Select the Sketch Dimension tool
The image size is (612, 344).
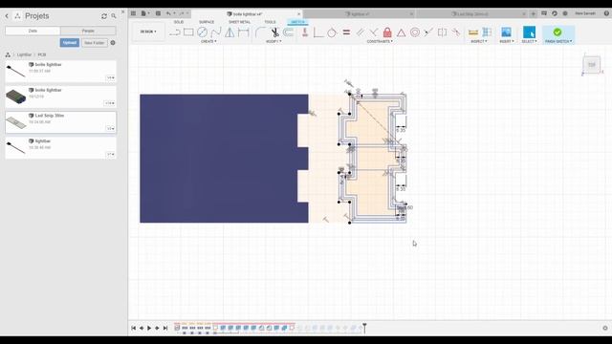pos(244,32)
